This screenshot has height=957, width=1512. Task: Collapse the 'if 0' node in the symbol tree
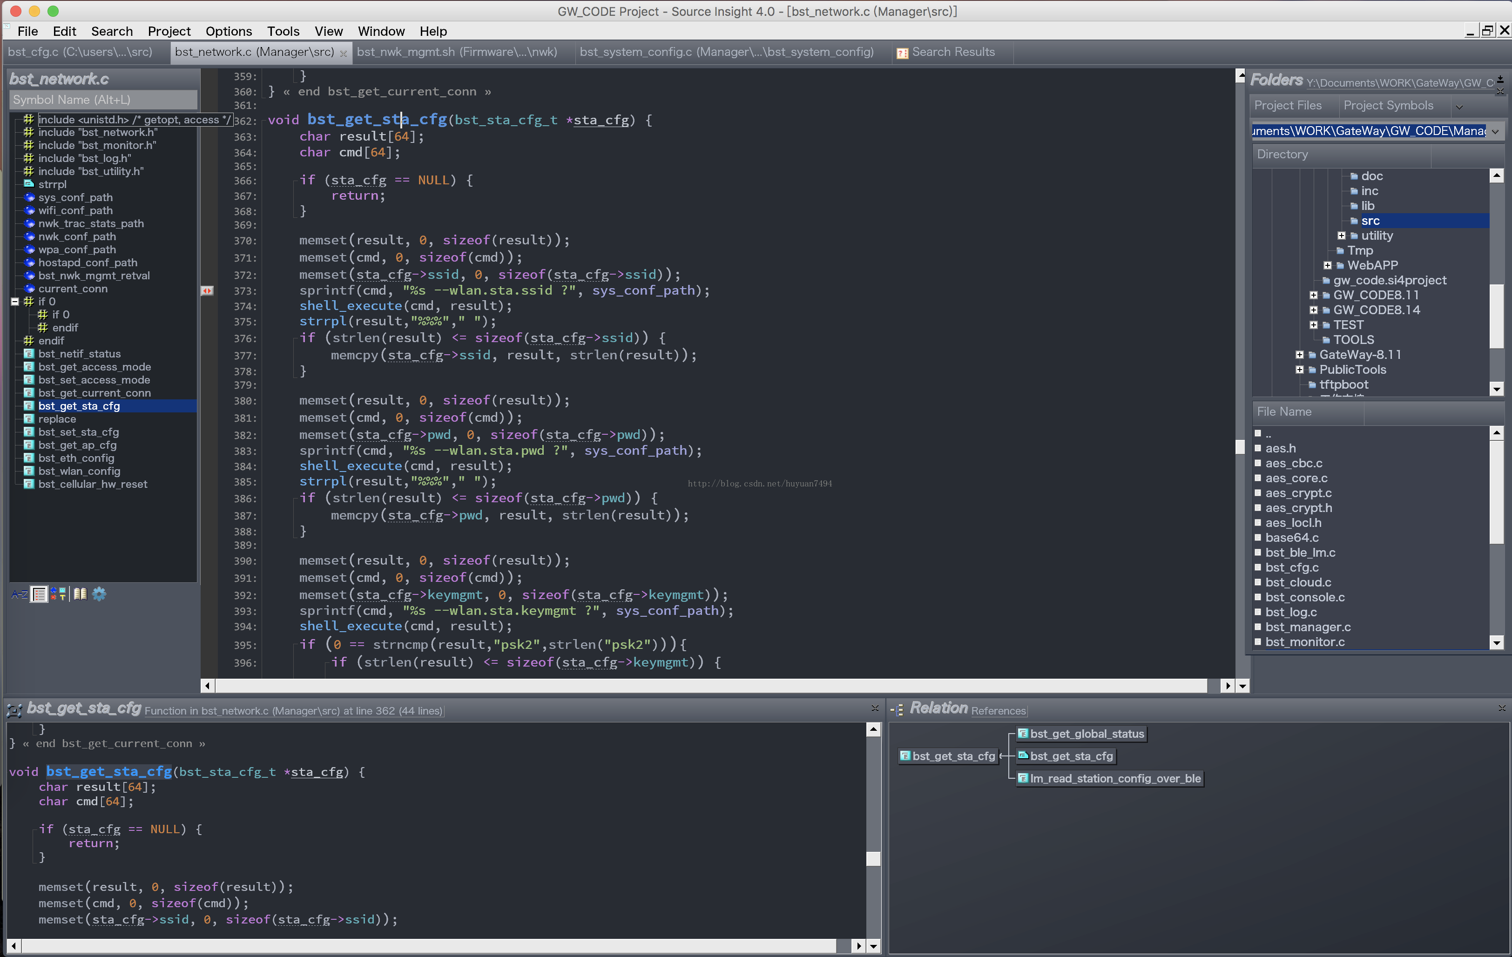click(15, 302)
